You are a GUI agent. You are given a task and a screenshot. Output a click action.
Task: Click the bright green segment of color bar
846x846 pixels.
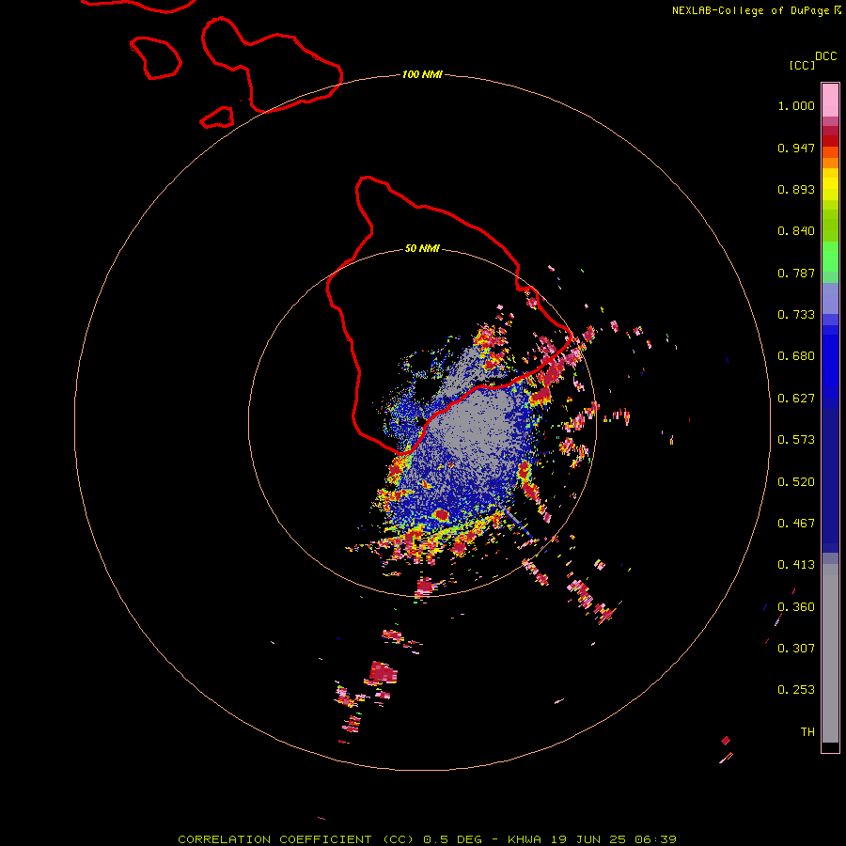pos(830,257)
